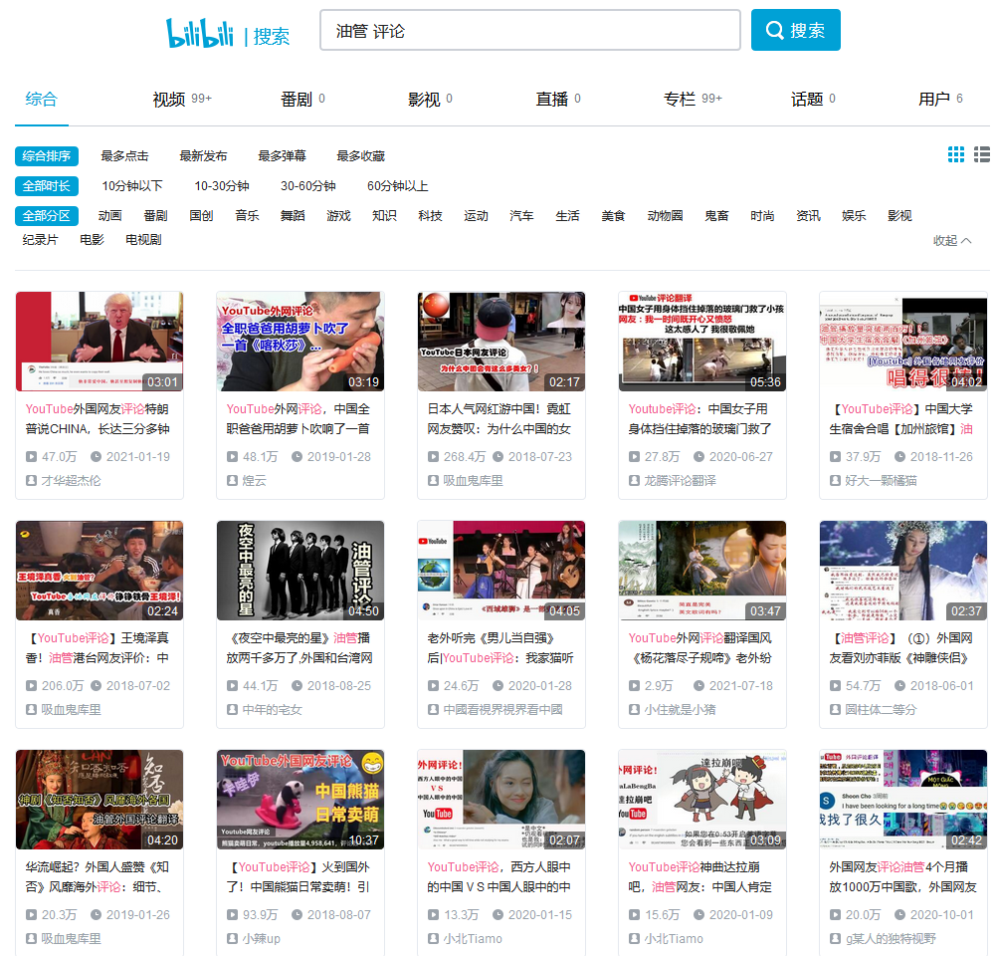Open the 专栏 results tab

(x=680, y=100)
